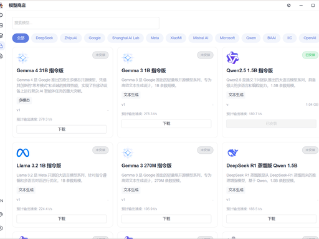Download DeepSeek R1 Qwen 1.5B with 下载
The image size is (319, 239).
point(271,218)
